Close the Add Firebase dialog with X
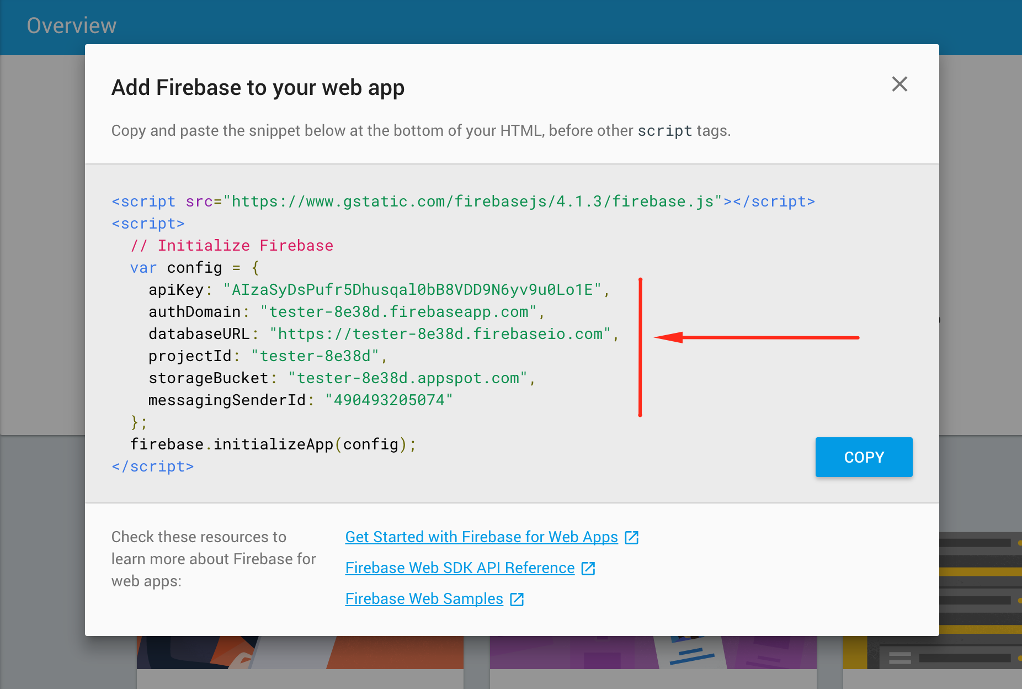Image resolution: width=1022 pixels, height=689 pixels. 899,84
